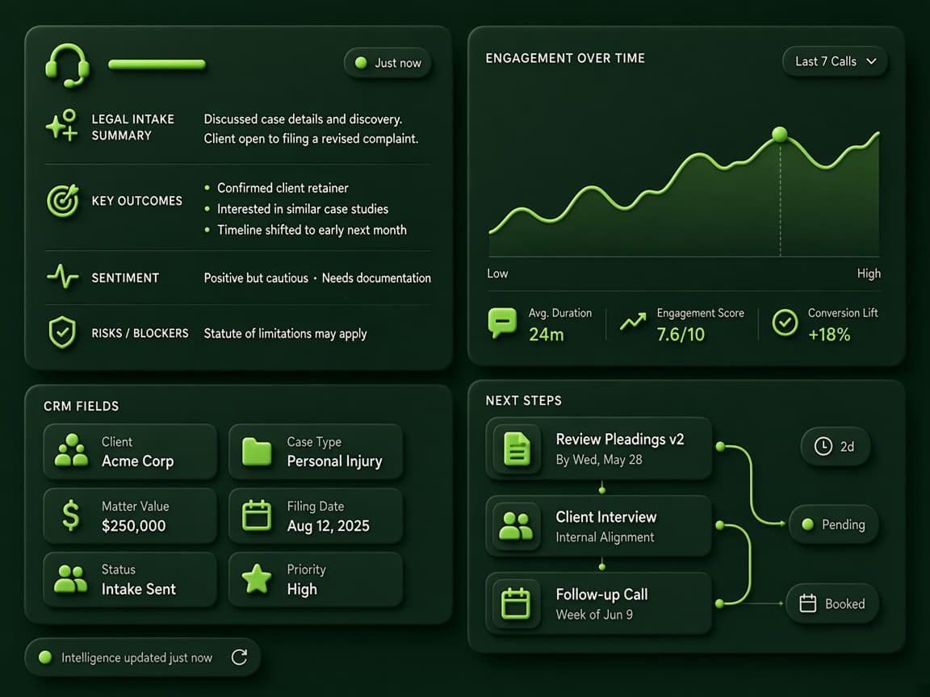The width and height of the screenshot is (930, 697).
Task: Click the target icon beside Key Outcomes
Action: click(62, 200)
